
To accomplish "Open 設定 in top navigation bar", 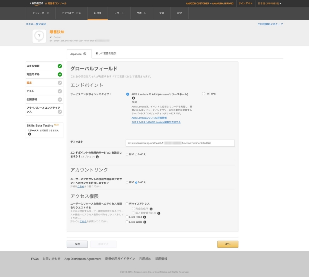I will [180, 13].
